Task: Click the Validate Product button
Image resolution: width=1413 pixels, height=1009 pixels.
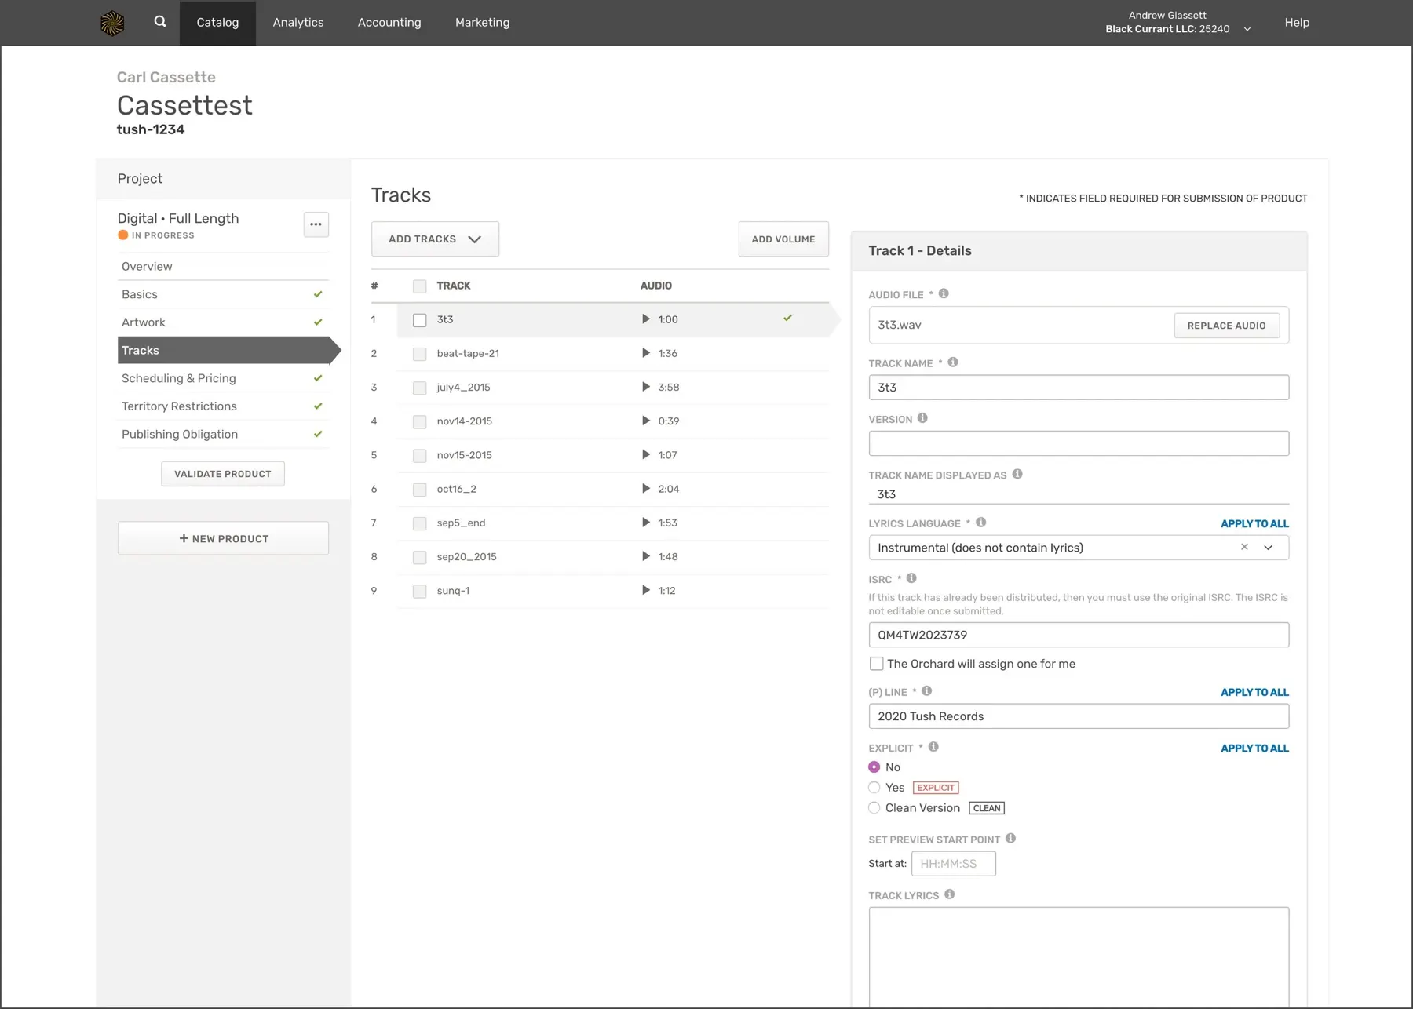Action: click(x=223, y=474)
